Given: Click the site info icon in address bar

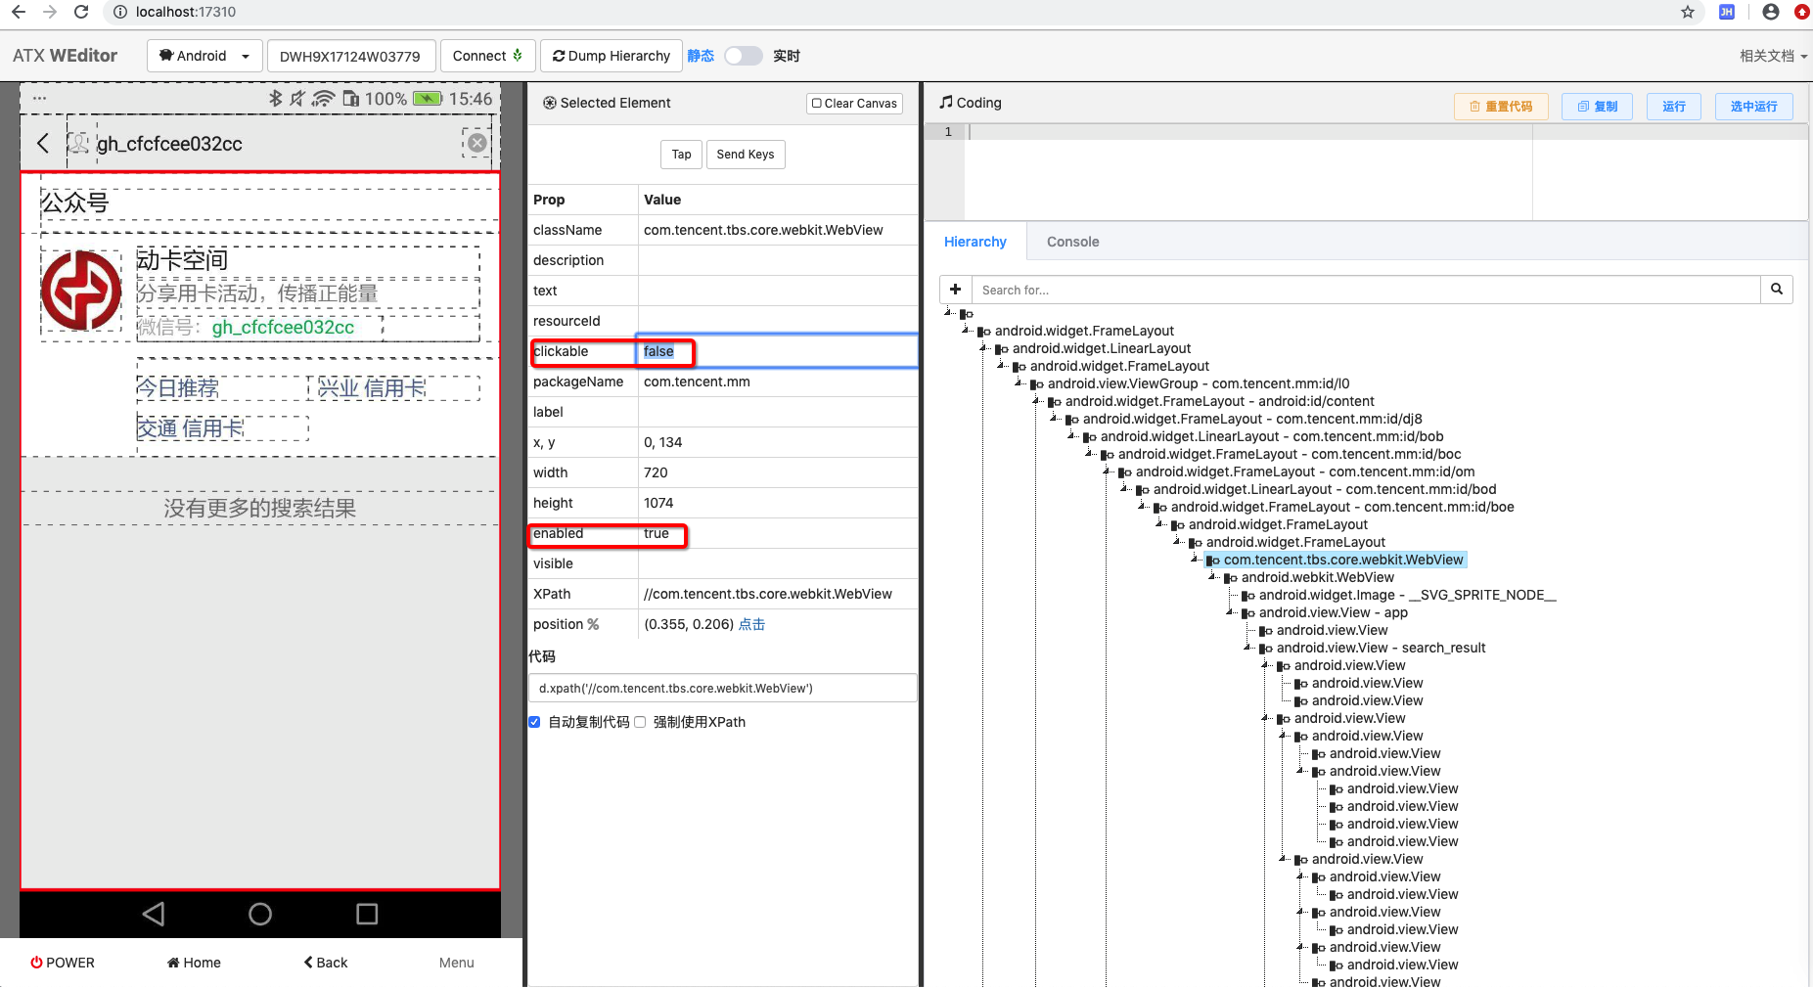Looking at the screenshot, I should pos(119,12).
